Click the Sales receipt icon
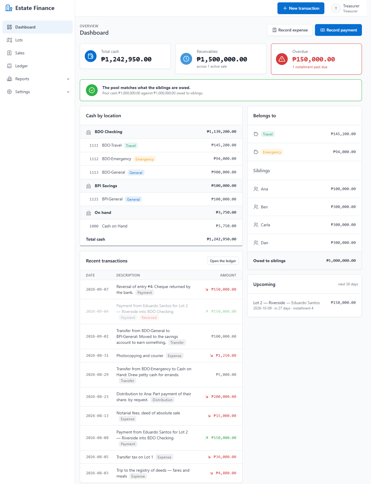371x484 pixels. (9, 53)
